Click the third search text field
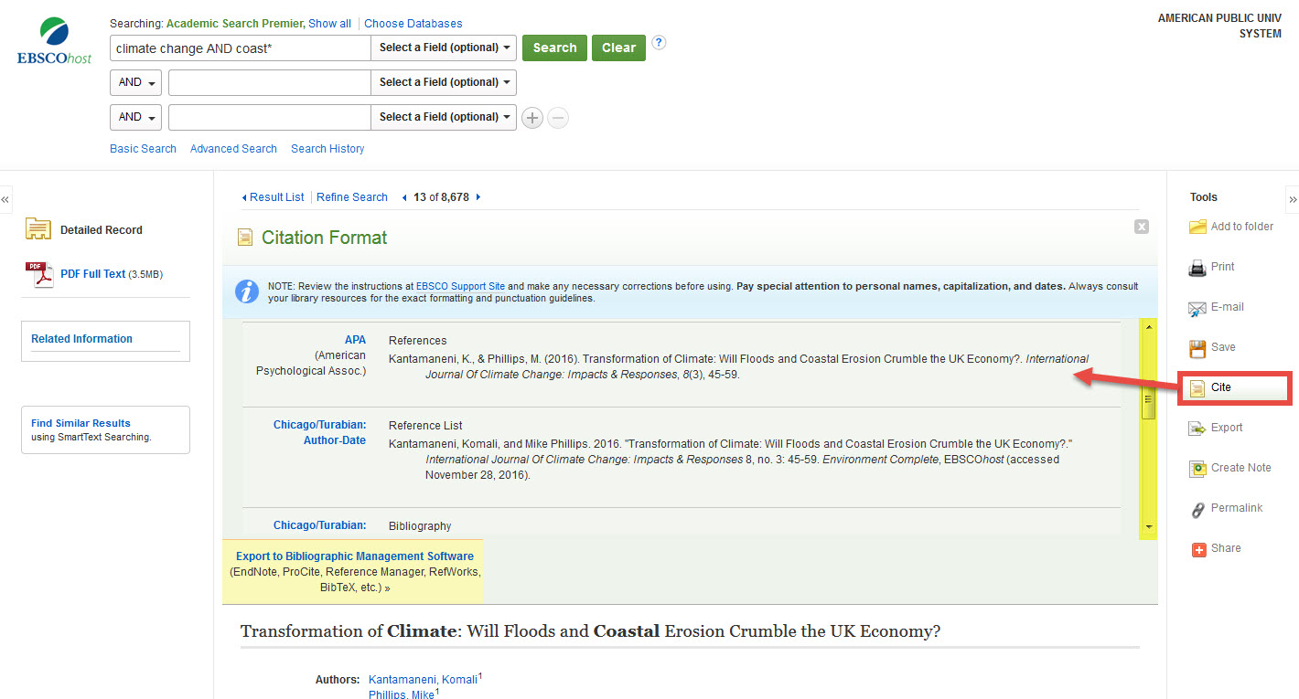The image size is (1299, 699). [x=269, y=117]
